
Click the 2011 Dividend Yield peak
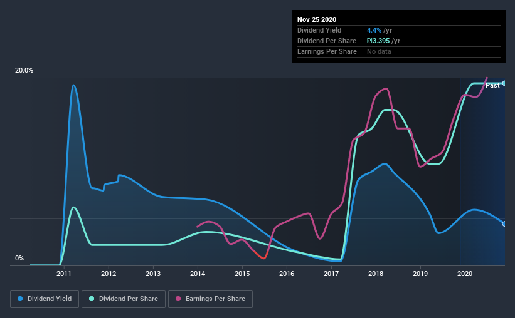coord(73,85)
